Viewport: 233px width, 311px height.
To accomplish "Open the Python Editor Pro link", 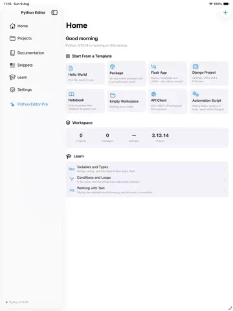I will point(32,104).
